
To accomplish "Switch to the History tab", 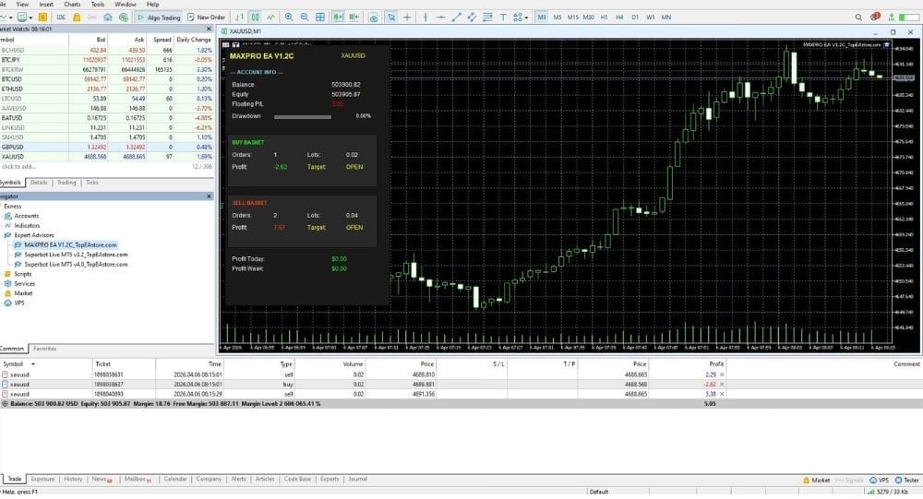I will pos(73,479).
